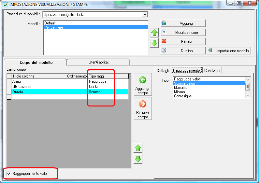This screenshot has width=259, height=183.
Task: Open the Raggruppamento tab
Action: point(186,70)
